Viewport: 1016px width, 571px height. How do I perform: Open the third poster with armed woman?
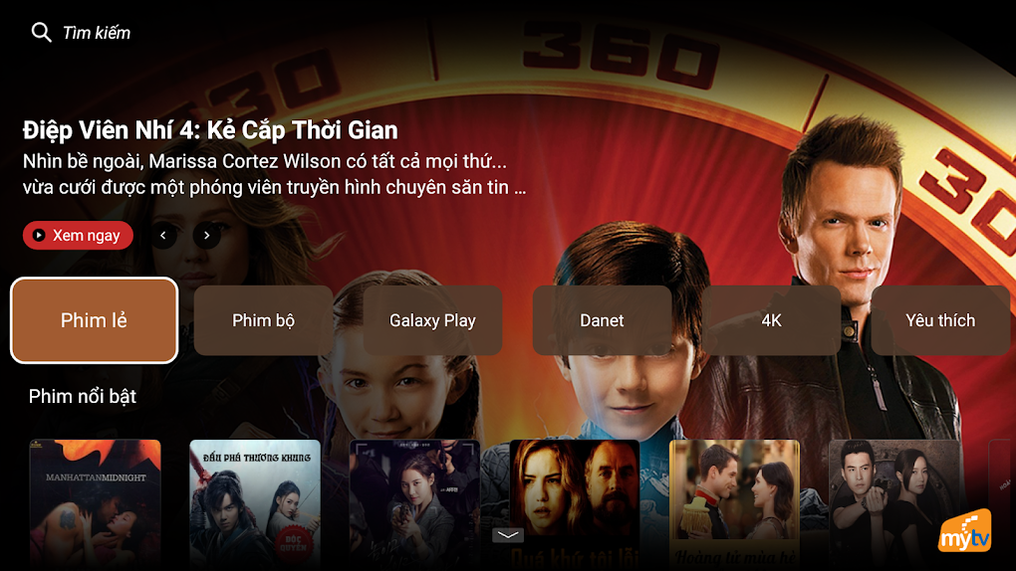[414, 505]
